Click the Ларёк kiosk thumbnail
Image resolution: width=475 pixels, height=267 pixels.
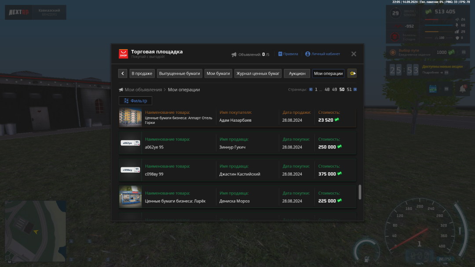tap(130, 197)
